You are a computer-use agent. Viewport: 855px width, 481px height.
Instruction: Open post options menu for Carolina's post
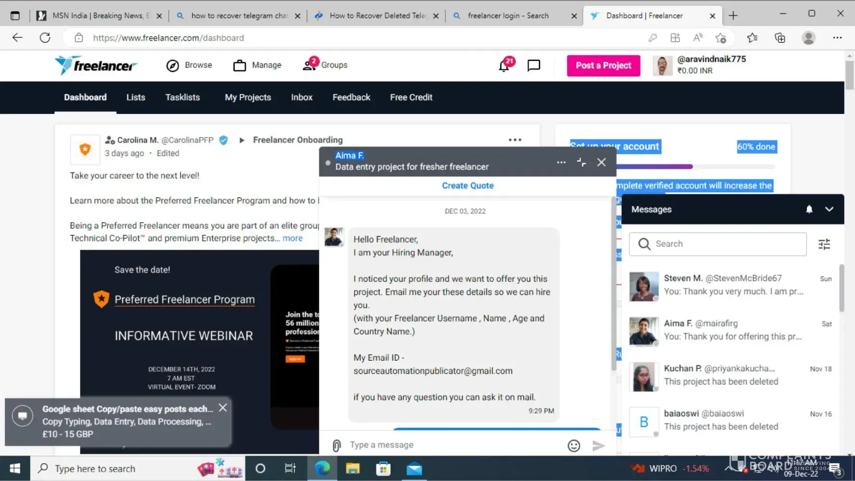515,140
